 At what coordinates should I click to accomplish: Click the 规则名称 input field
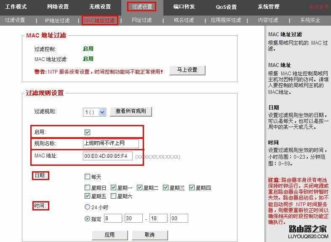111,143
